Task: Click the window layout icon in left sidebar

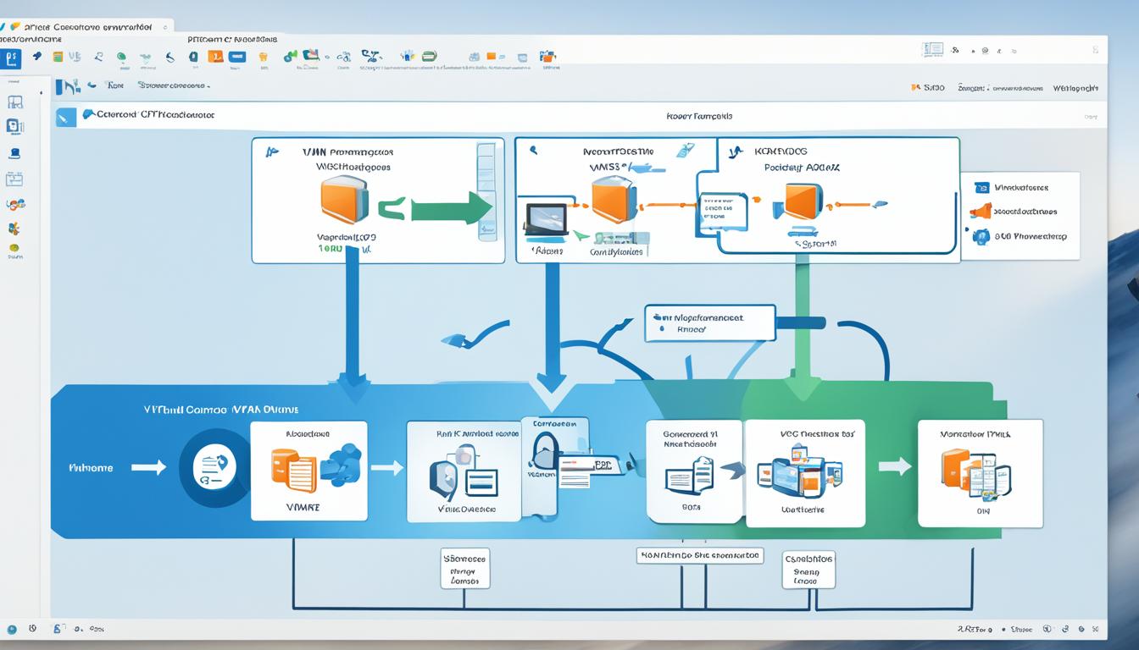Action: [x=14, y=179]
